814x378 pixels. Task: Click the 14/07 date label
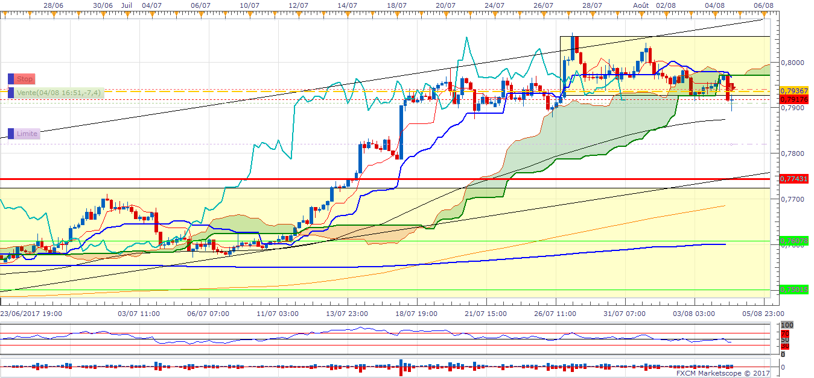pos(348,5)
